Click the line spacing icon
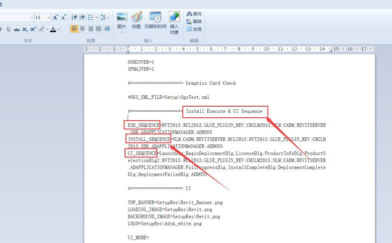 pos(103,17)
